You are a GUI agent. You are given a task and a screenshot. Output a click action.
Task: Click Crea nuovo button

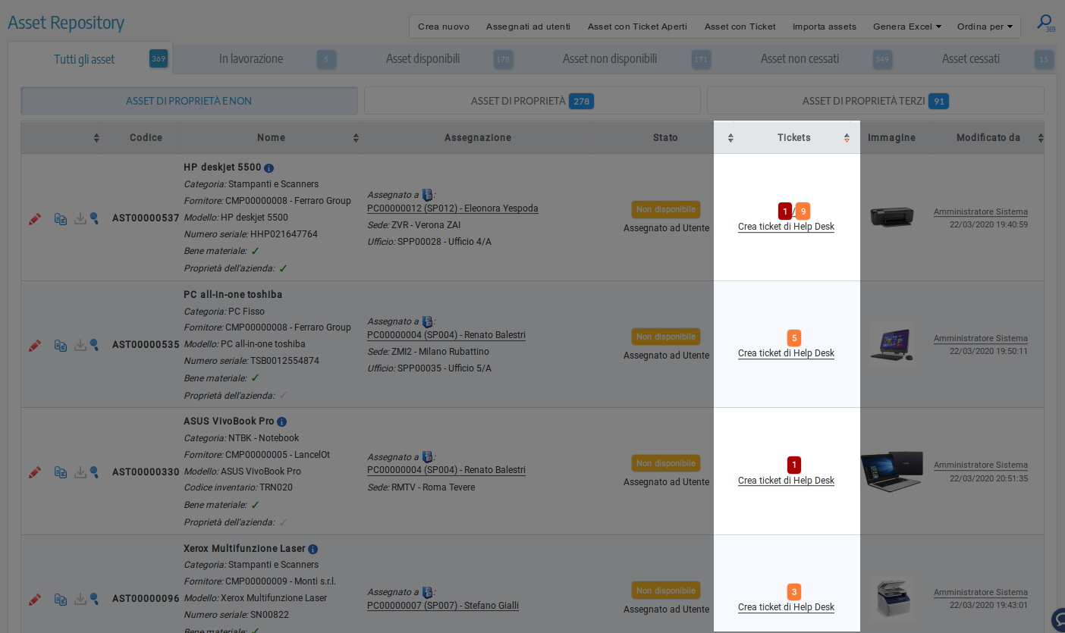pyautogui.click(x=444, y=27)
